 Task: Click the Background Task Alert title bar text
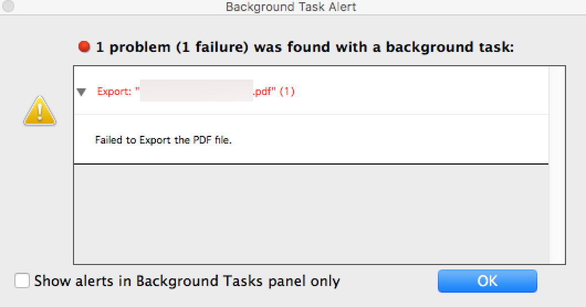[291, 7]
